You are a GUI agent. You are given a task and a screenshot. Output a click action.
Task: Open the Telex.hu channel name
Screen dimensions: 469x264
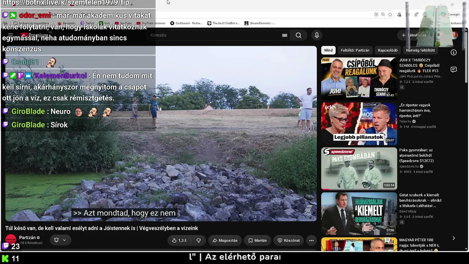click(x=405, y=121)
